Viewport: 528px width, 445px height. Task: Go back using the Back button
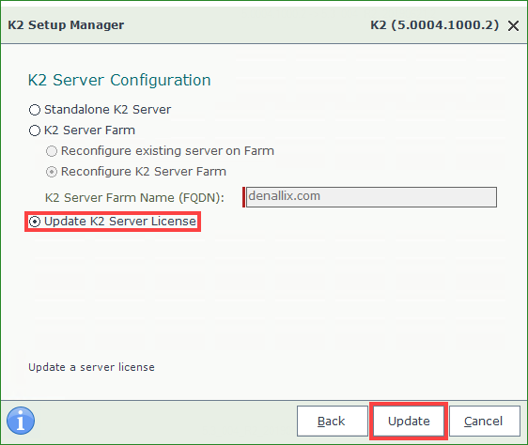pos(333,422)
